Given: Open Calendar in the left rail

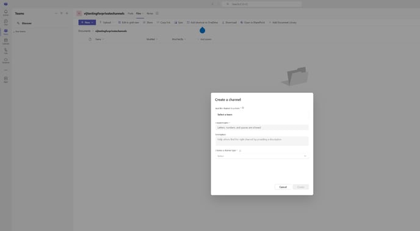Looking at the screenshot, I should (x=5, y=42).
